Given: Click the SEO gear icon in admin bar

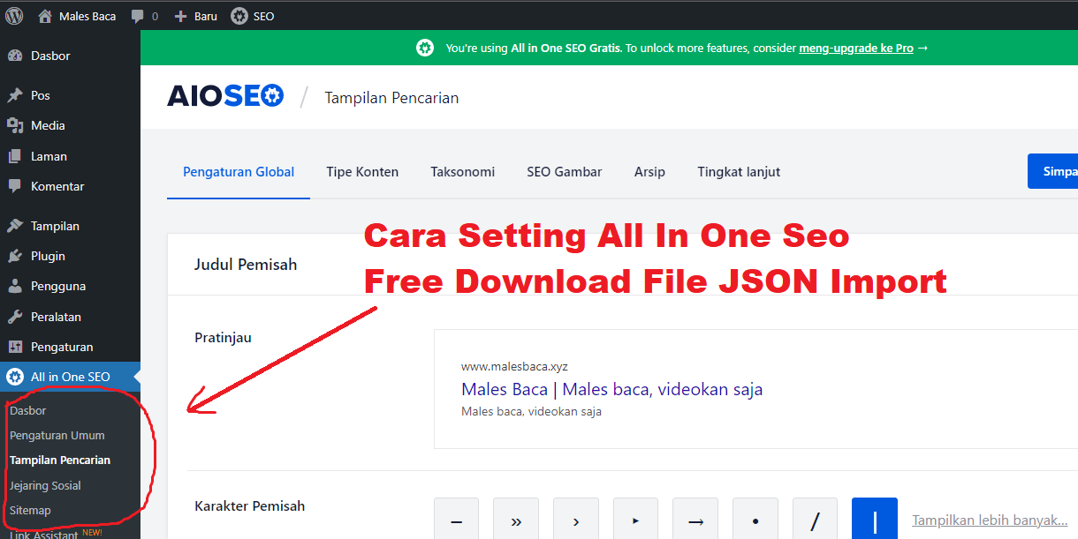Looking at the screenshot, I should pyautogui.click(x=239, y=16).
